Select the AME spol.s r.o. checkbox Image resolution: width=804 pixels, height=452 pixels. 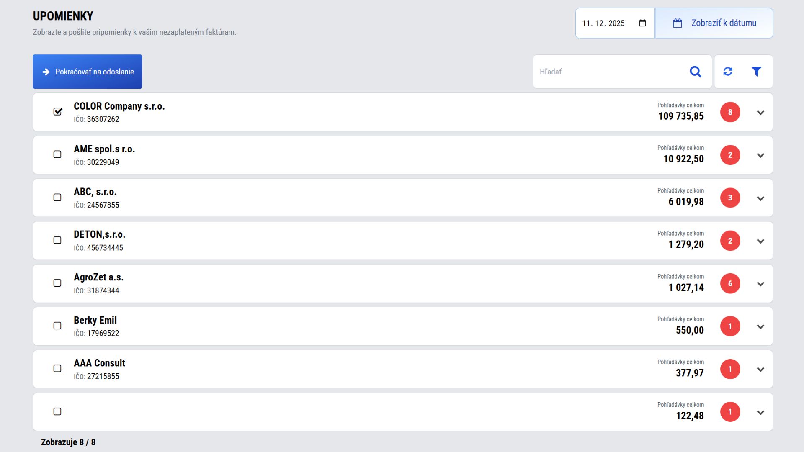(x=57, y=154)
